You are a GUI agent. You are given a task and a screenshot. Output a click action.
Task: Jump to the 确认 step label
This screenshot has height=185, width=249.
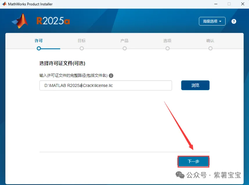210,41
